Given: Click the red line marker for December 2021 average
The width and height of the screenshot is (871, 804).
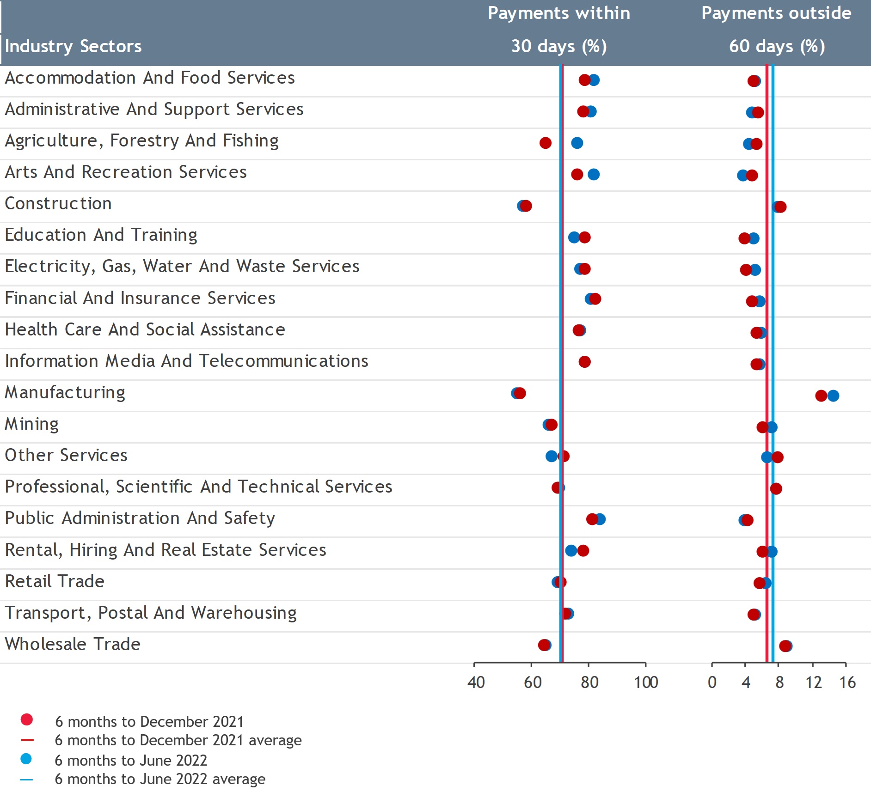Looking at the screenshot, I should coord(27,740).
